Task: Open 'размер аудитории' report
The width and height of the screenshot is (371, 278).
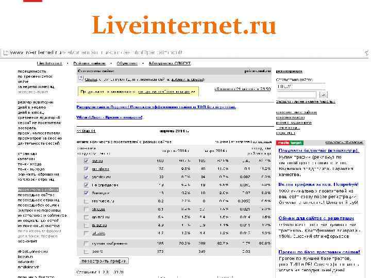Action: (x=36, y=102)
